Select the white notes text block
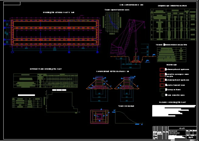 174,110
